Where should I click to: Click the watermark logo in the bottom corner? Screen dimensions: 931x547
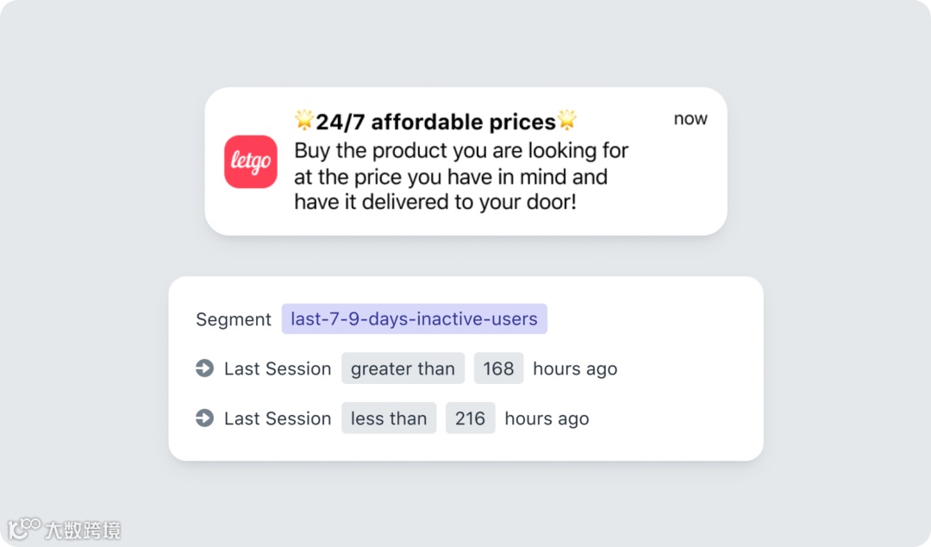(x=24, y=529)
